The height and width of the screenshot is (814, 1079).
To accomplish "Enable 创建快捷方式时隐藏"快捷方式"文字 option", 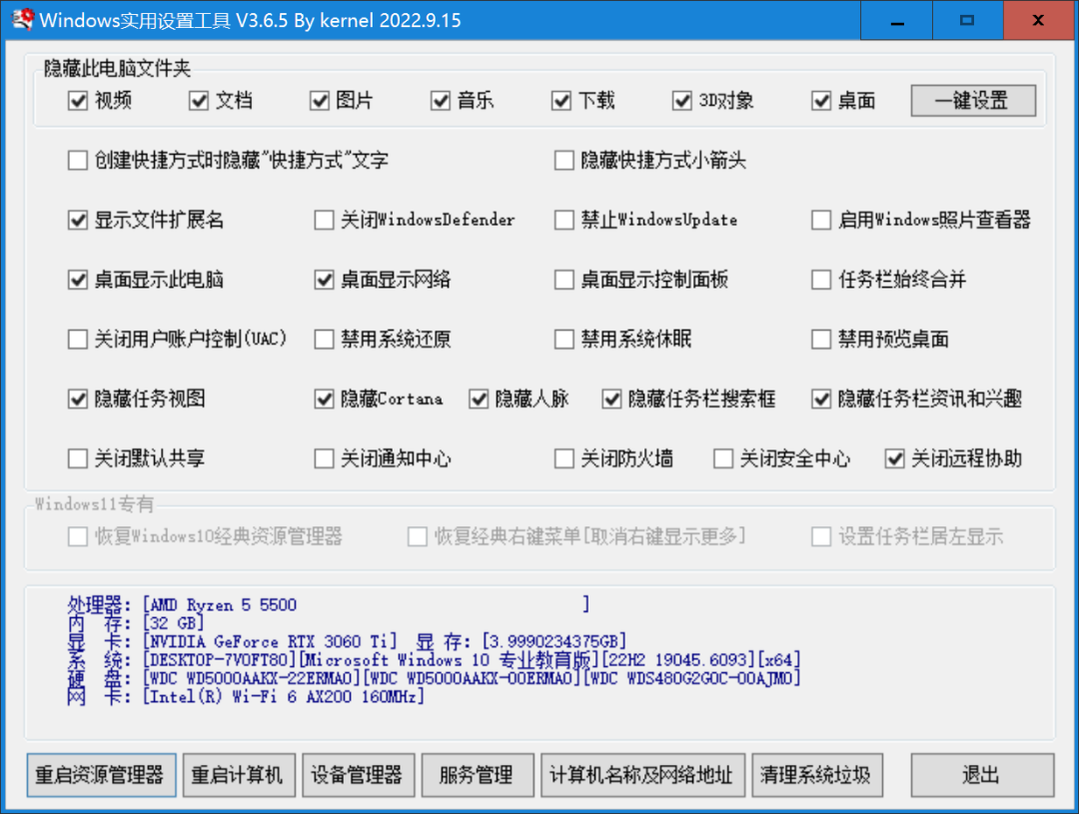I will coord(78,161).
